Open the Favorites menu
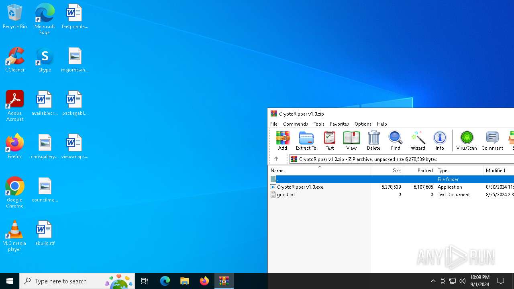 339,124
